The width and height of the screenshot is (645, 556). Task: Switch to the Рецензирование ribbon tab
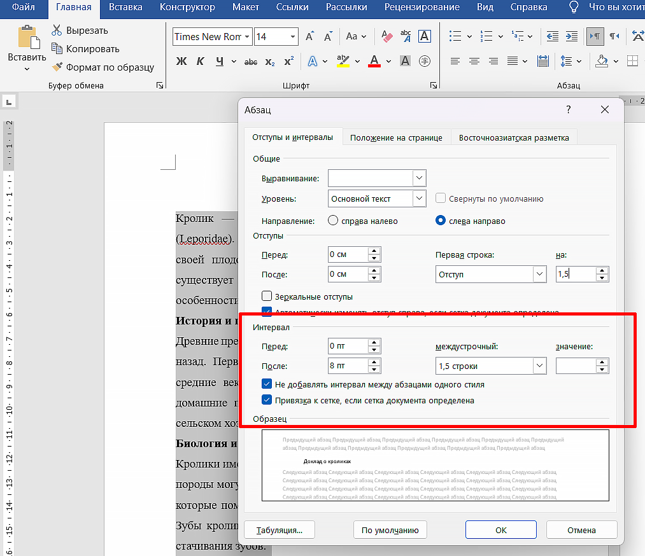422,8
